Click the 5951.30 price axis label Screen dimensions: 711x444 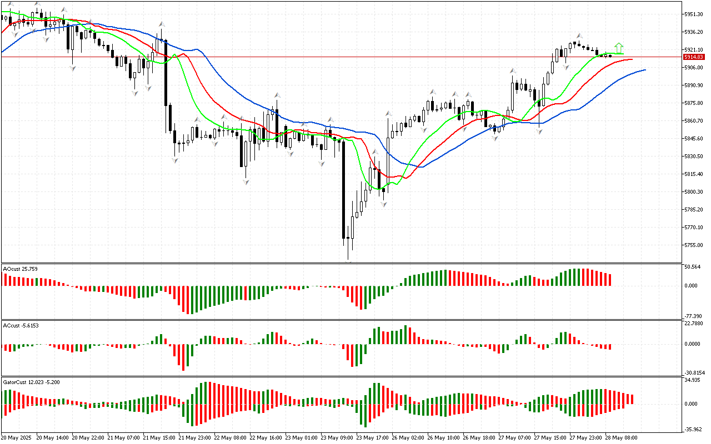(x=694, y=14)
